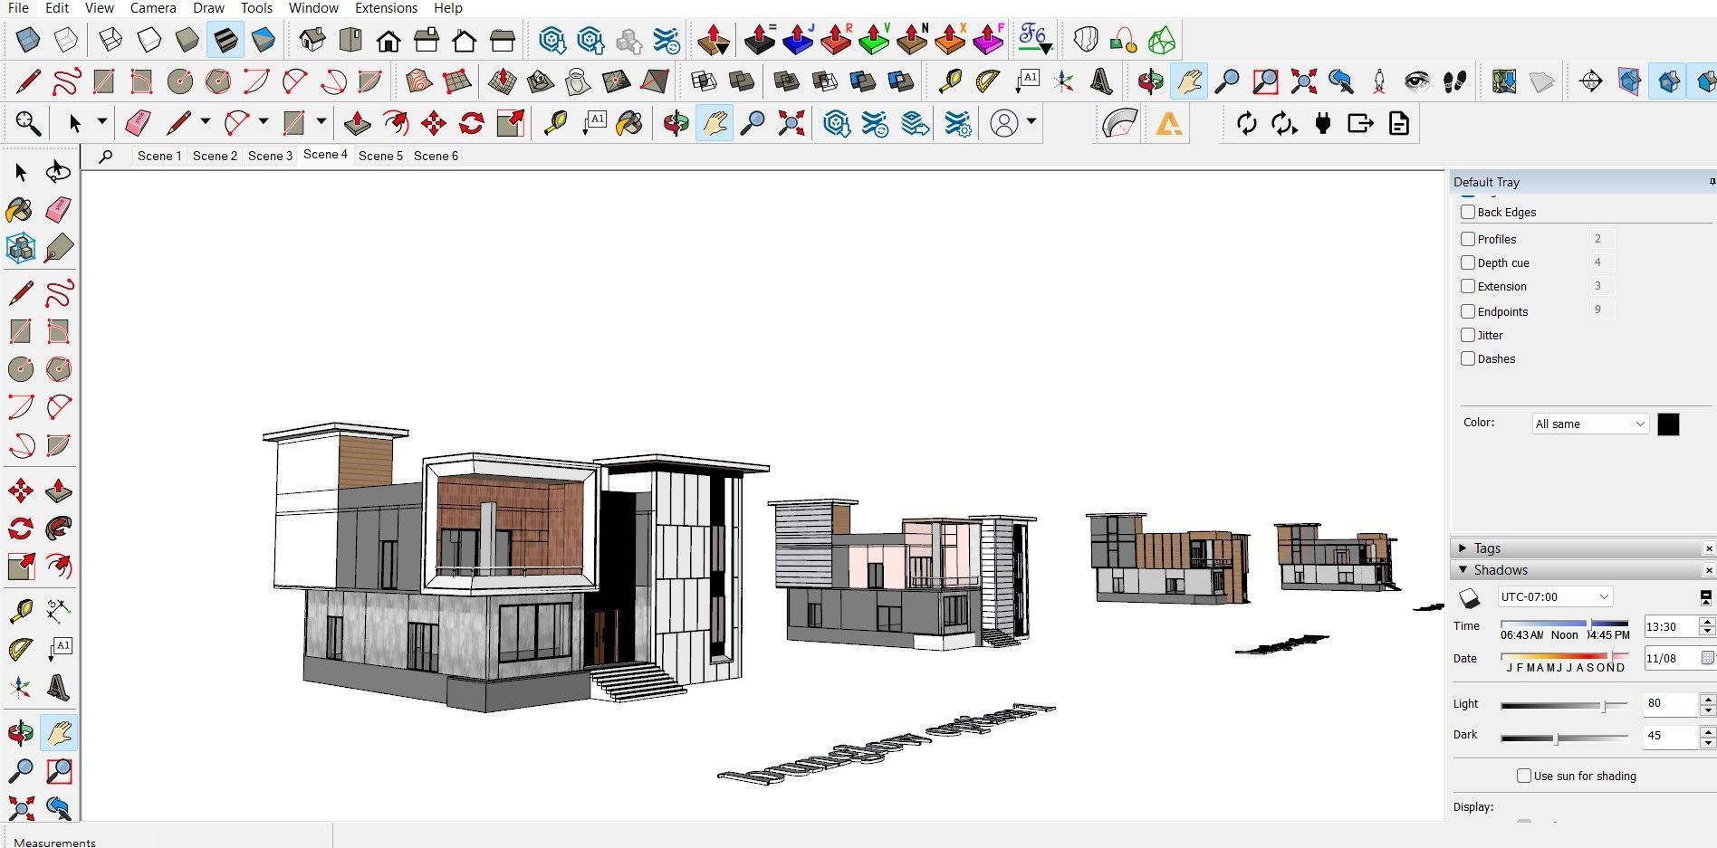This screenshot has width=1717, height=848.
Task: Select the Axes tool in left toolbar
Action: click(20, 688)
